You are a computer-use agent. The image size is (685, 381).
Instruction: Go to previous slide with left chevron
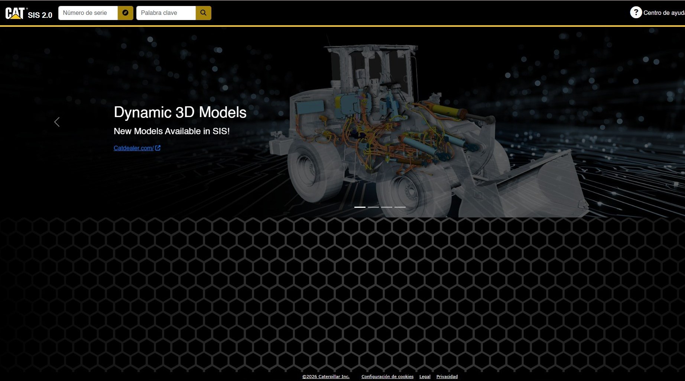pos(57,122)
